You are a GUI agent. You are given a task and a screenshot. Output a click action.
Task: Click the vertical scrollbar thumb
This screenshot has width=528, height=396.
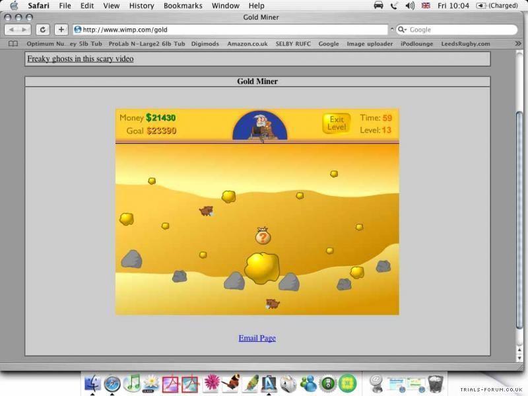point(519,219)
